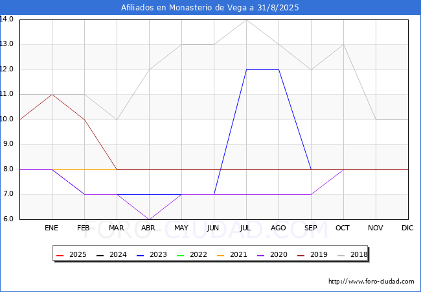421x292 pixels.
Task: Click the 2018 gray line peak at JUL
Action: (x=246, y=19)
